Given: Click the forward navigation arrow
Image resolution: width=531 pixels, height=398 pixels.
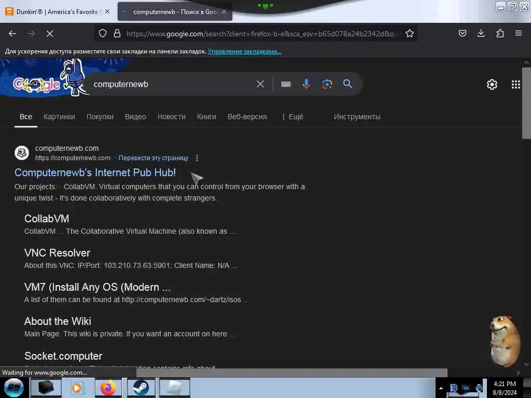Looking at the screenshot, I should click(31, 34).
